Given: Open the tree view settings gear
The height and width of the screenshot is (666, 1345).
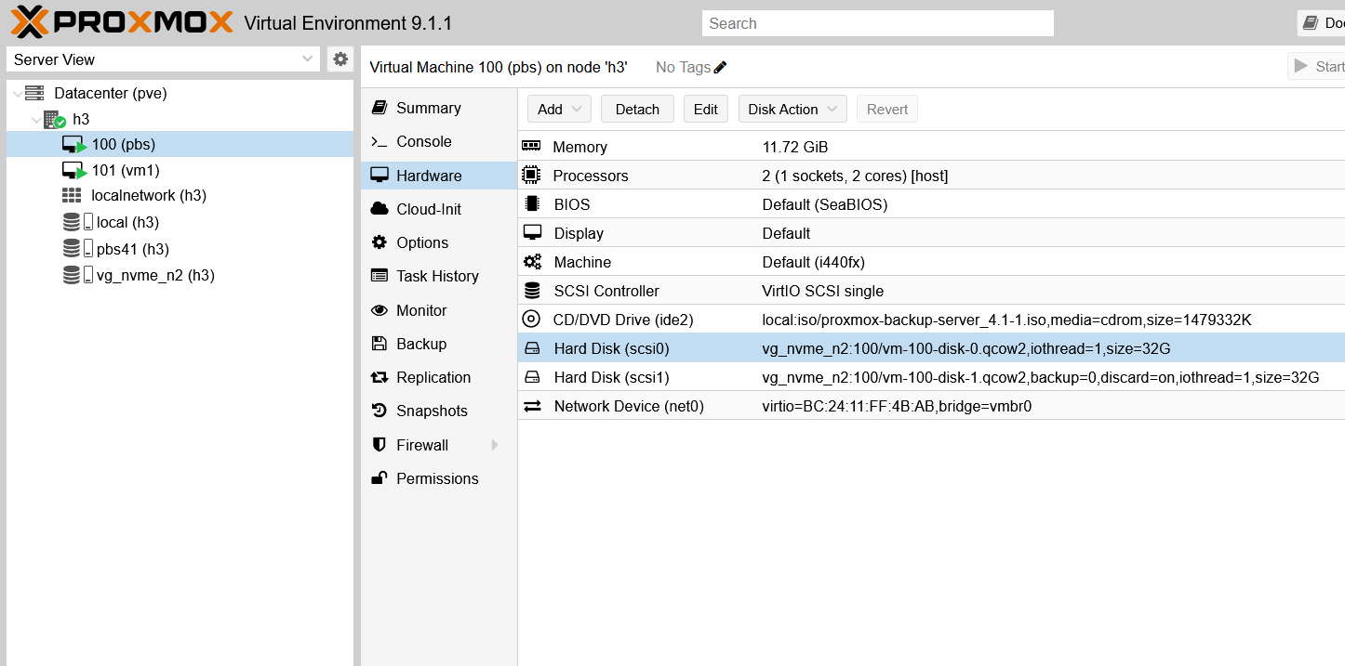Looking at the screenshot, I should coord(340,59).
